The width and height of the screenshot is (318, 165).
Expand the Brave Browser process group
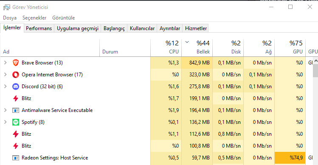click(x=6, y=63)
